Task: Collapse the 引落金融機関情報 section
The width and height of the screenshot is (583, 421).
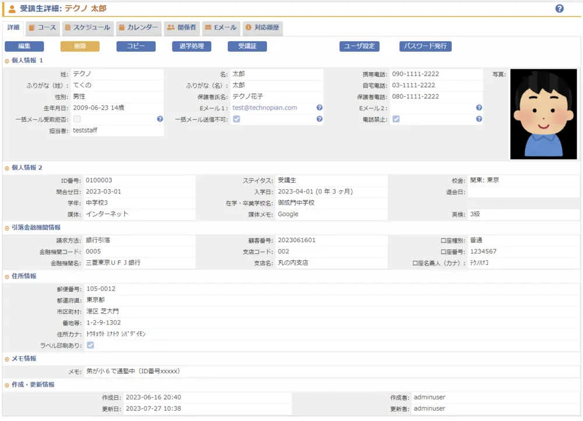Action: point(6,228)
